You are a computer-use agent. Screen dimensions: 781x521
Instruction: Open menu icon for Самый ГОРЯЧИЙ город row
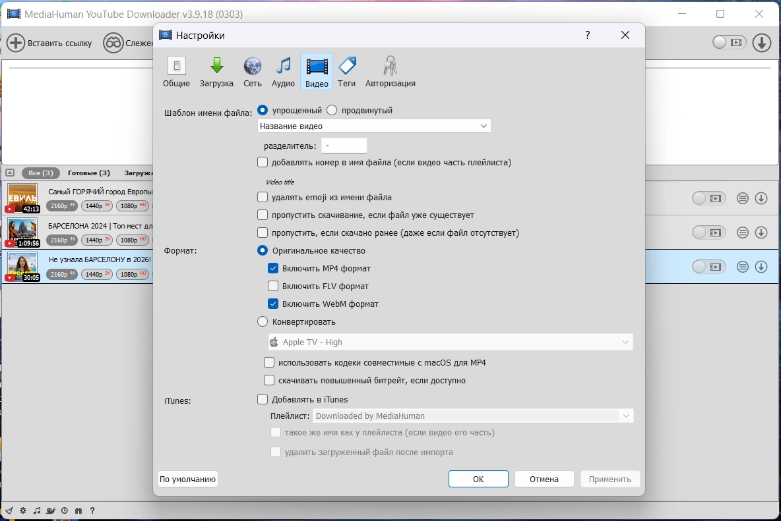(x=743, y=198)
